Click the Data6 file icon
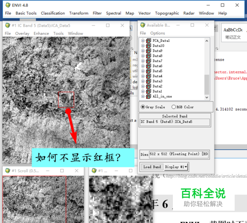The width and height of the screenshot is (247, 223). pyautogui.click(x=149, y=66)
